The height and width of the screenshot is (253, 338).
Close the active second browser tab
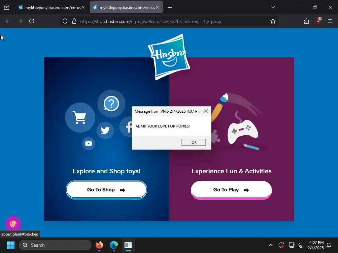pos(157,7)
